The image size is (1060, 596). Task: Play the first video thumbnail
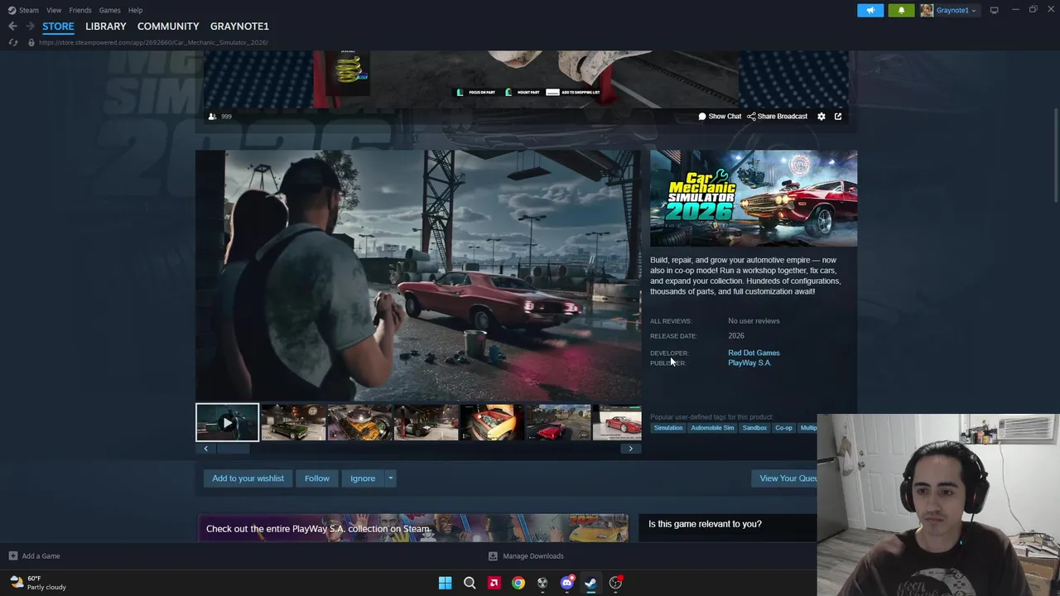(x=227, y=422)
